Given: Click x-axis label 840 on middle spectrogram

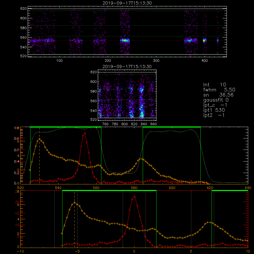Looking at the screenshot, I should 144,124.
